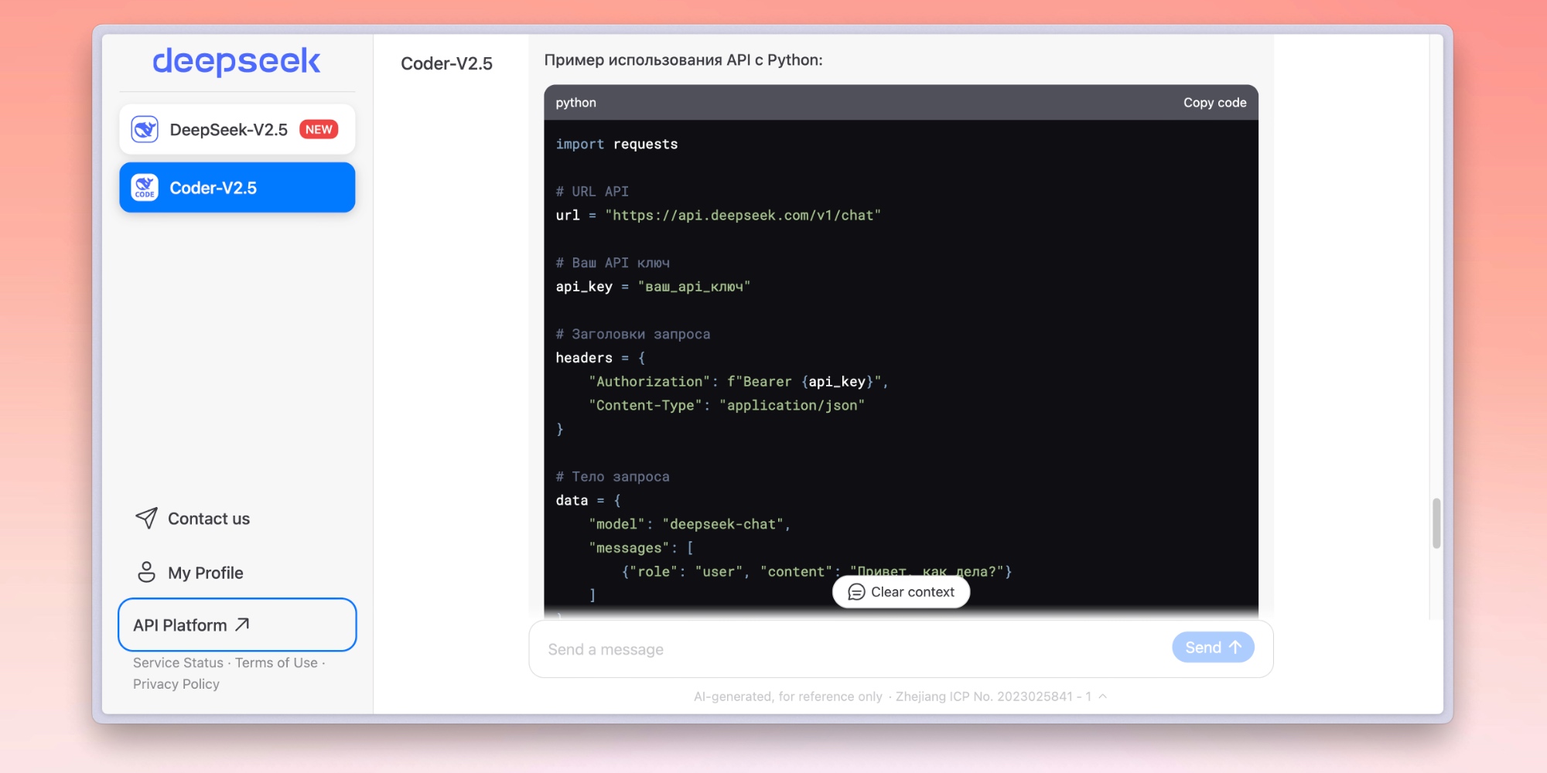Click the chat area vertical scrollbar
This screenshot has height=773, width=1547.
click(1436, 523)
